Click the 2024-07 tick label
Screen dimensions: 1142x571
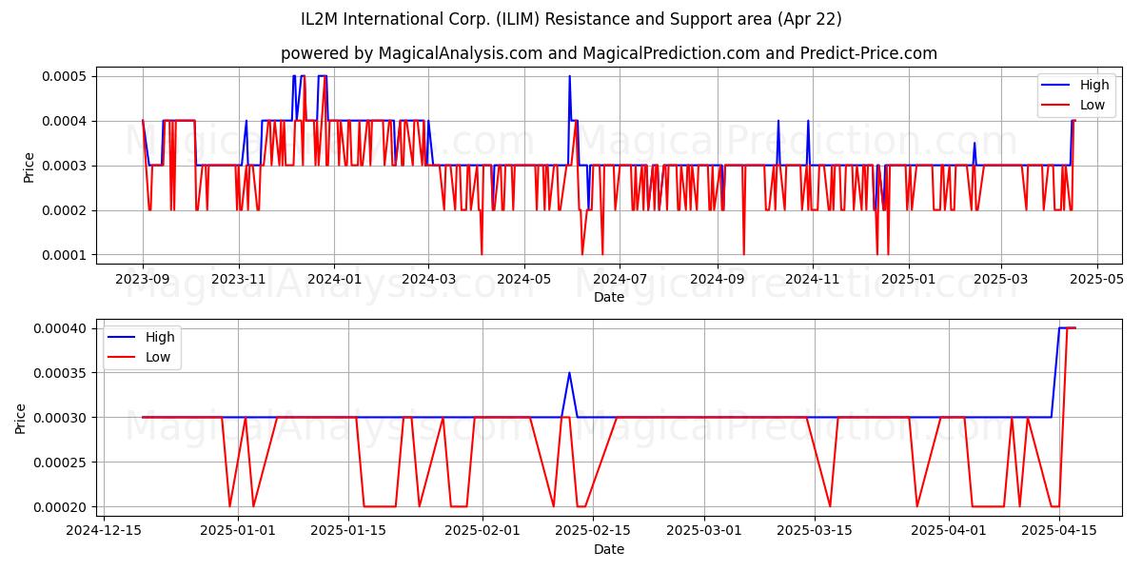click(619, 279)
